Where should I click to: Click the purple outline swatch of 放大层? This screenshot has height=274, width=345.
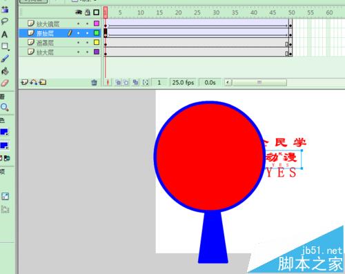point(97,52)
